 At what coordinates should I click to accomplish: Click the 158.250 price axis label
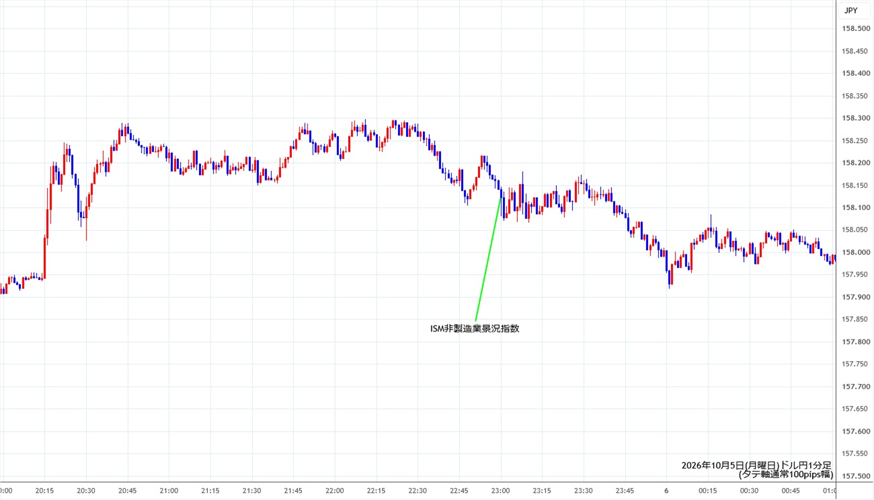point(857,140)
